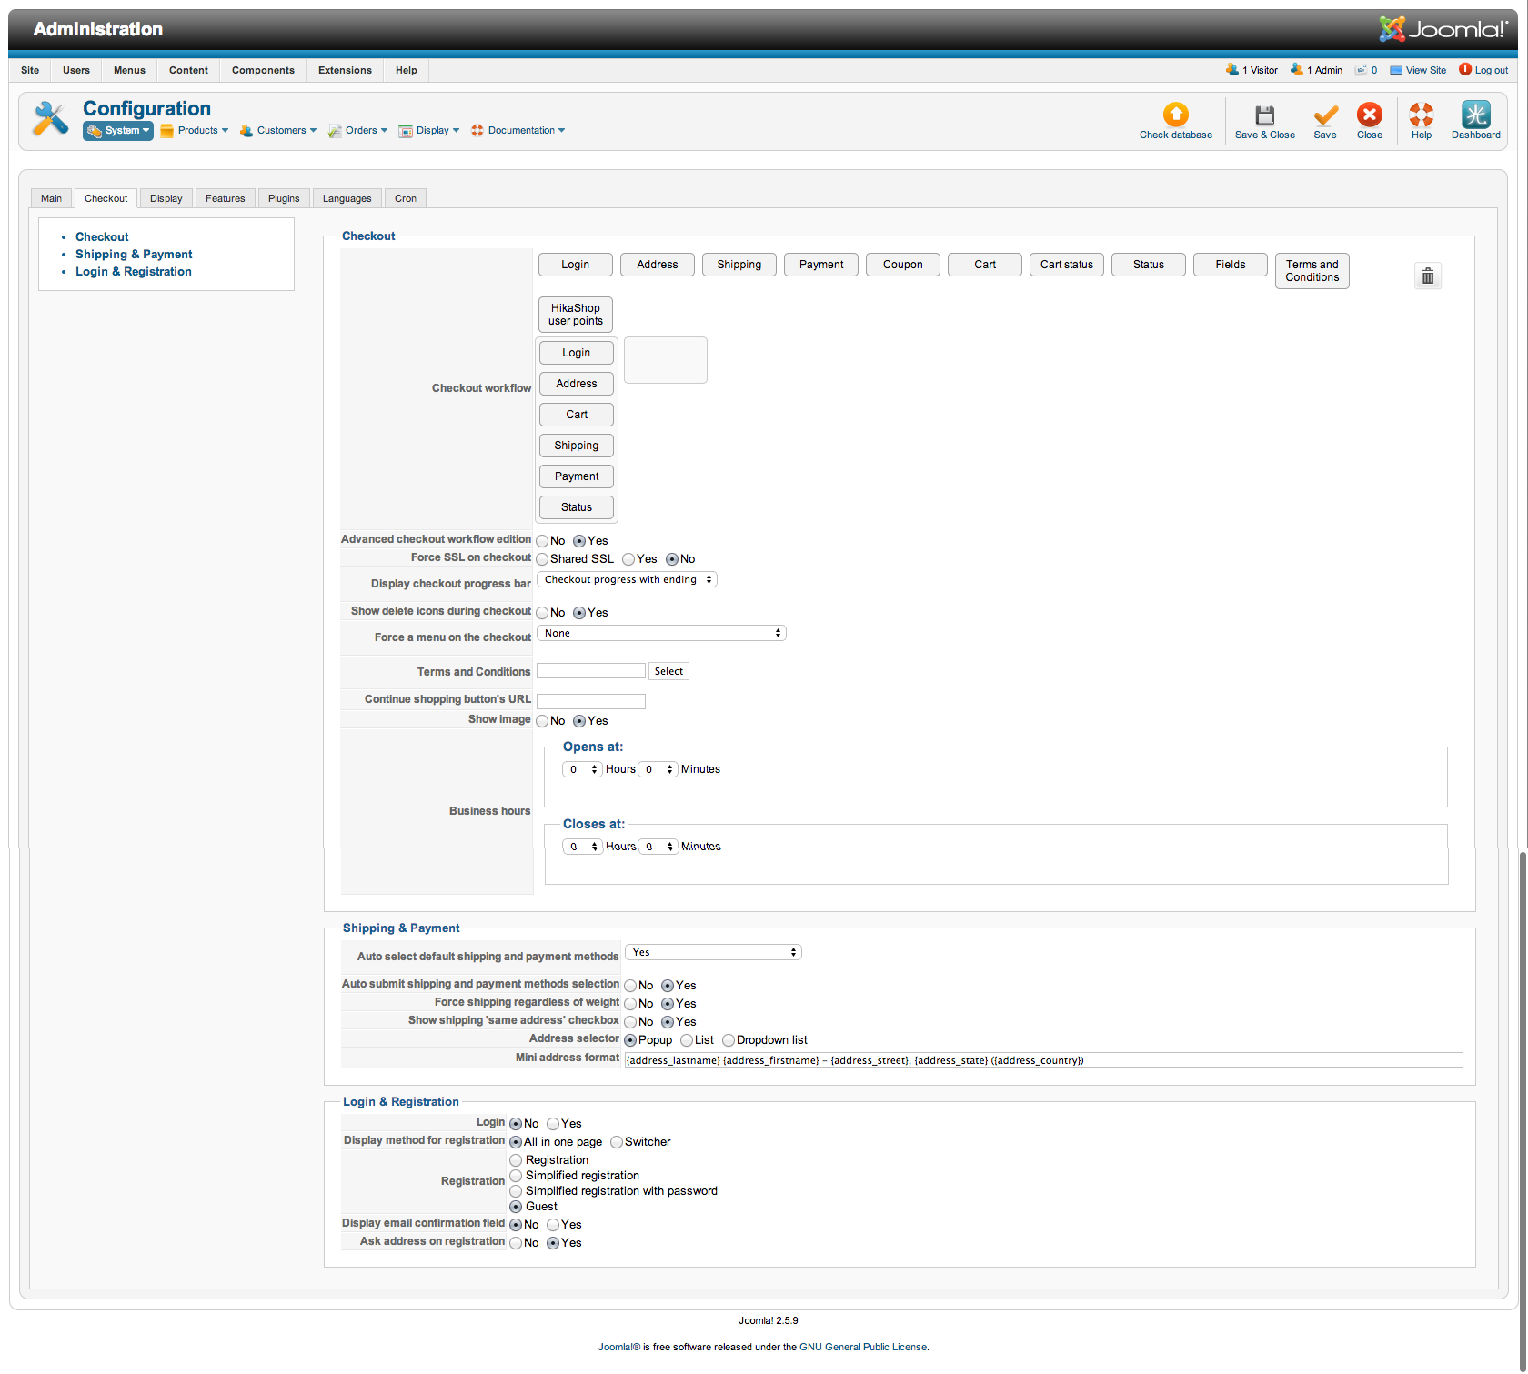Click the Check database icon
The image size is (1528, 1374).
click(1175, 115)
